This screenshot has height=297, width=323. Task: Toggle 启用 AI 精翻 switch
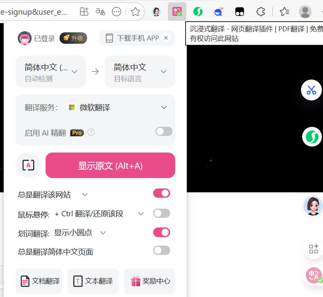click(x=164, y=131)
